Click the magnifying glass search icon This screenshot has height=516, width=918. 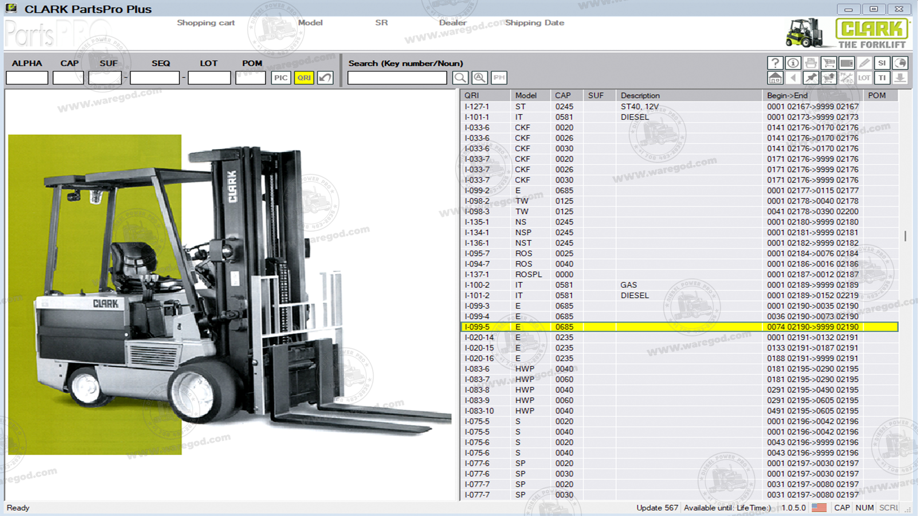click(x=460, y=78)
